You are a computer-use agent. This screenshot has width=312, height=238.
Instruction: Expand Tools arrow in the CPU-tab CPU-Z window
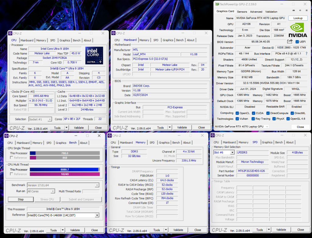coord(66,128)
